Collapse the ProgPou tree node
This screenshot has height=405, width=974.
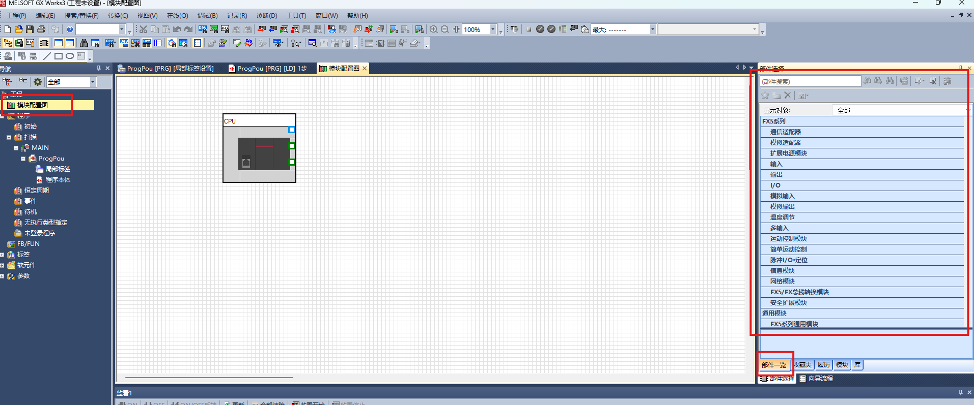tap(23, 159)
